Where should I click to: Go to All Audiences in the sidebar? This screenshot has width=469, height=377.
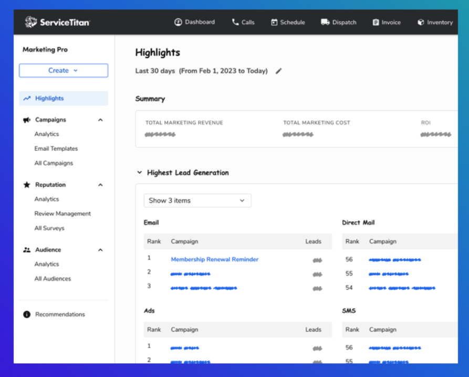[53, 279]
